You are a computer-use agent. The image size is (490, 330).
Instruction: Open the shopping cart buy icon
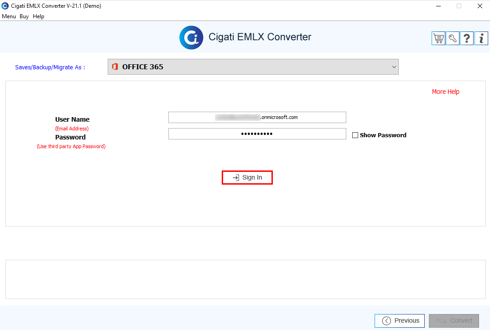pyautogui.click(x=438, y=38)
